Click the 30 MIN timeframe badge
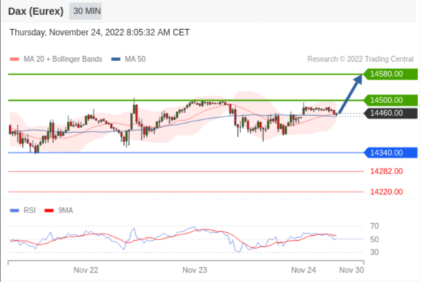Screen dimensions: 421x282 coord(85,11)
